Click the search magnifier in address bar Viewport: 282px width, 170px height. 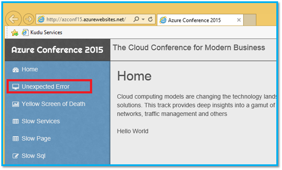(136, 19)
